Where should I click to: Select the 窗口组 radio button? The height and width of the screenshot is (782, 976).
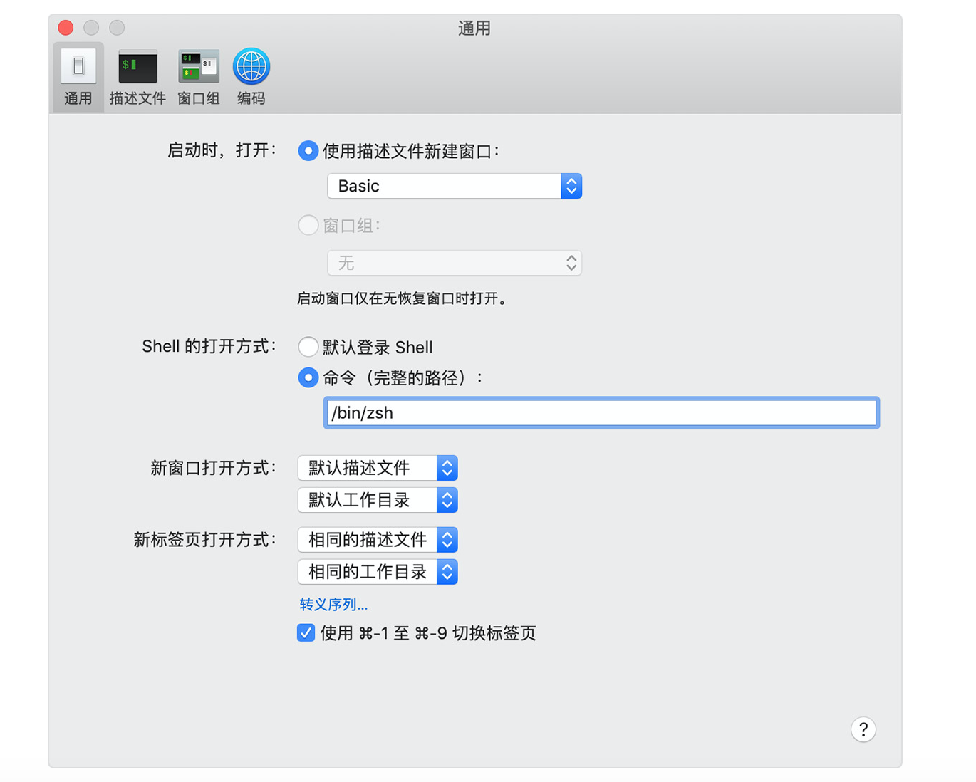[308, 225]
